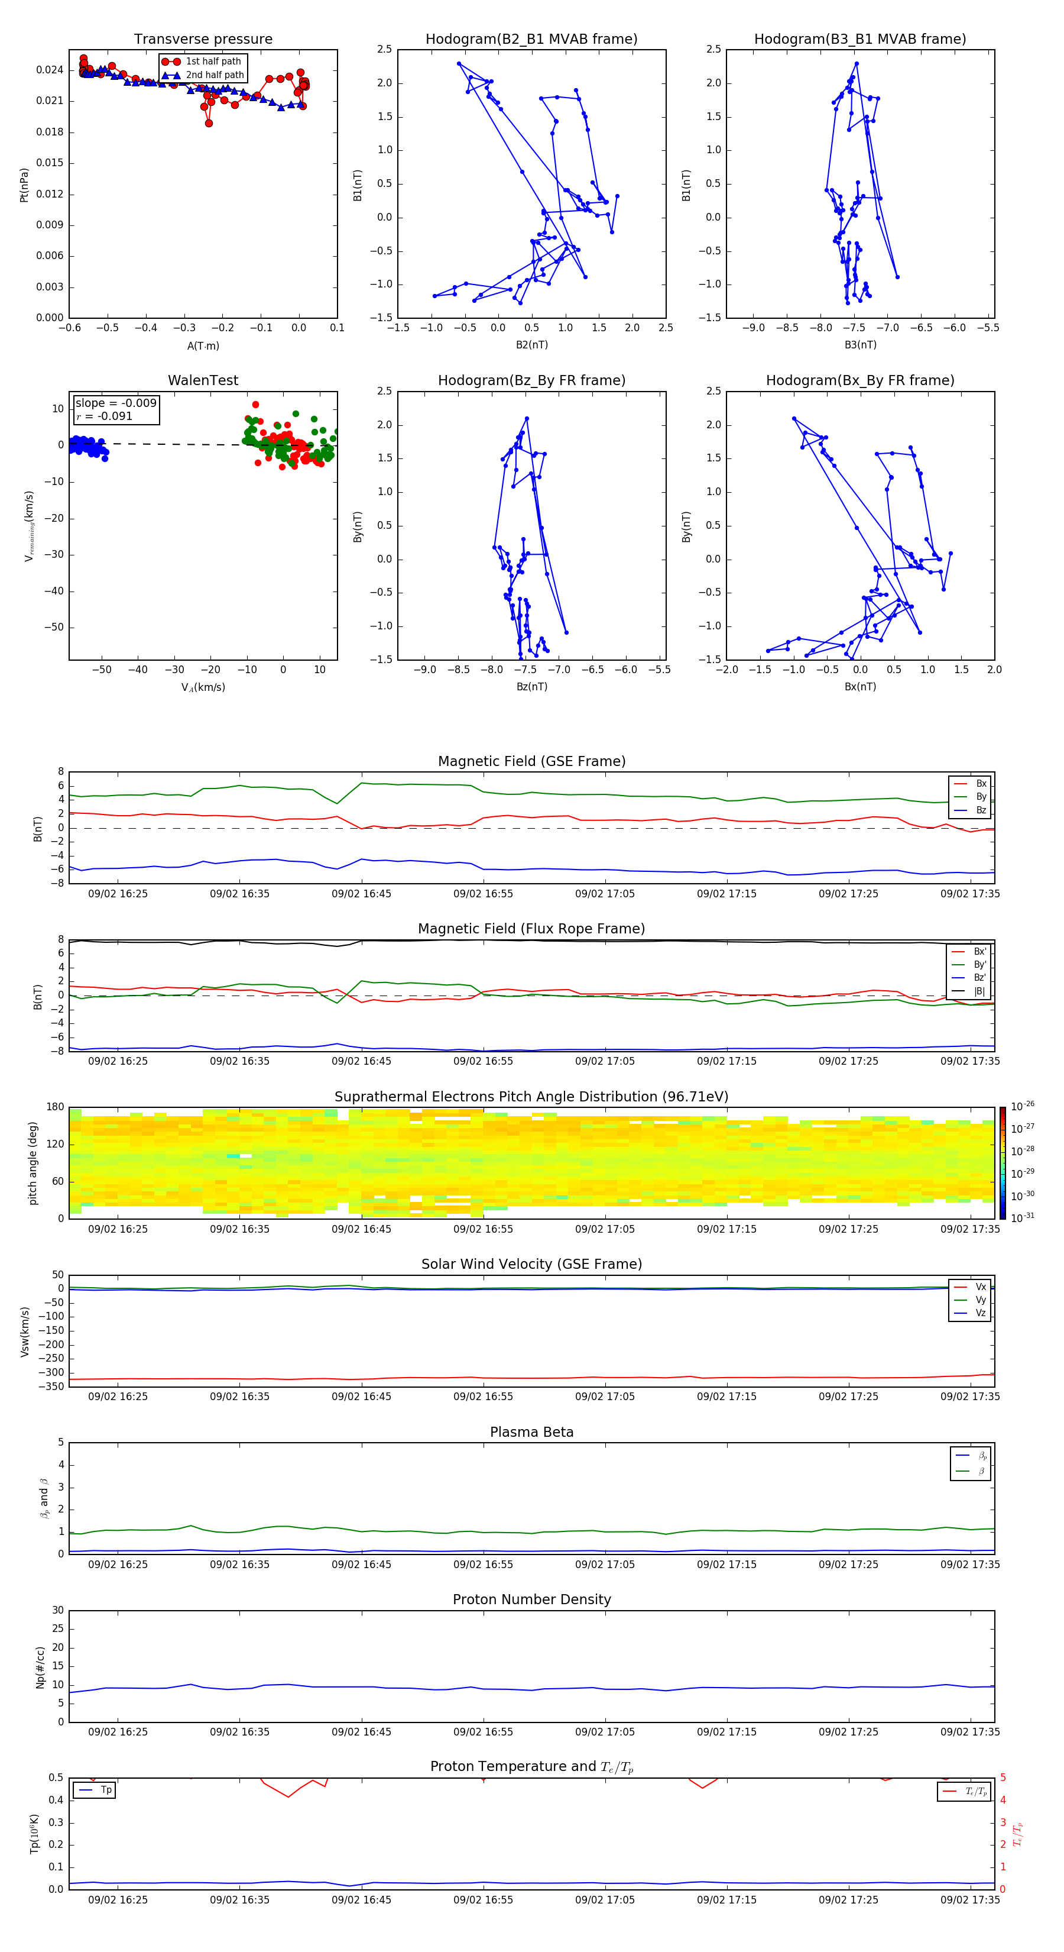Click the 'Magnetic Field (GSE Frame)' title
This screenshot has width=1064, height=1952.
tap(531, 761)
